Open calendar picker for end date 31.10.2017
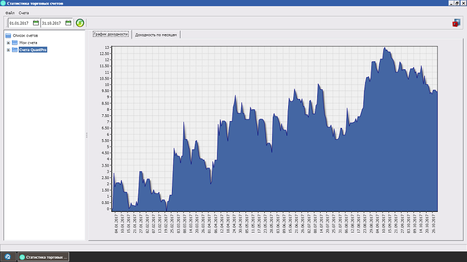The height and width of the screenshot is (262, 467). [x=68, y=23]
